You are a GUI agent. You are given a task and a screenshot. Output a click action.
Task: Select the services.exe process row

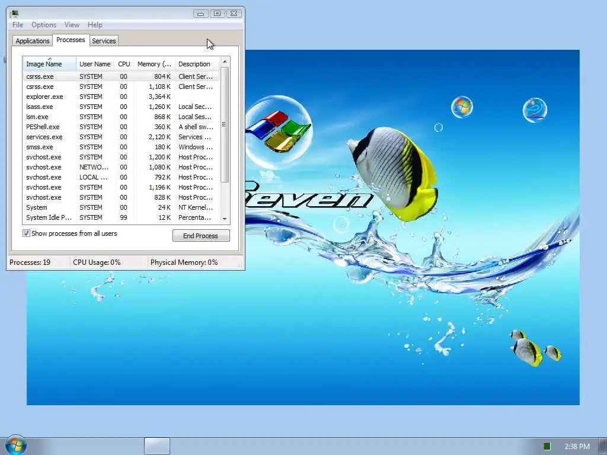pyautogui.click(x=121, y=137)
